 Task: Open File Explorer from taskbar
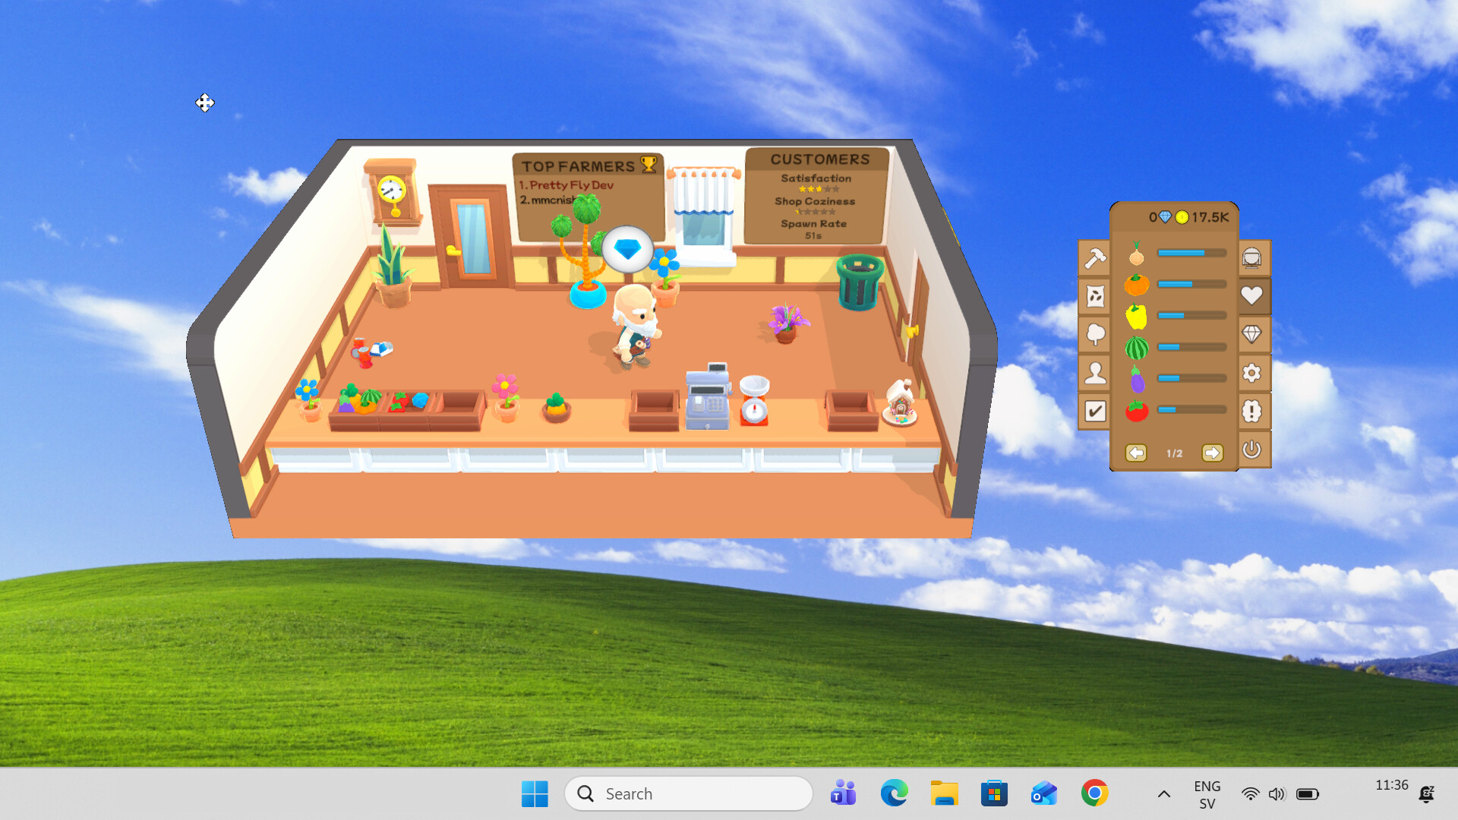944,793
